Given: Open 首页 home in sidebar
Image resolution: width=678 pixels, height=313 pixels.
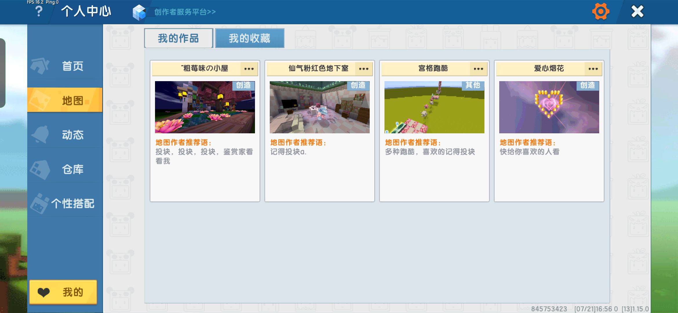Looking at the screenshot, I should [65, 66].
